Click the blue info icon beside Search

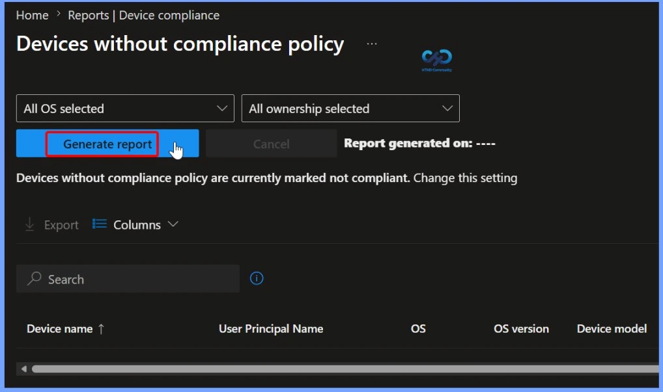[x=257, y=278]
